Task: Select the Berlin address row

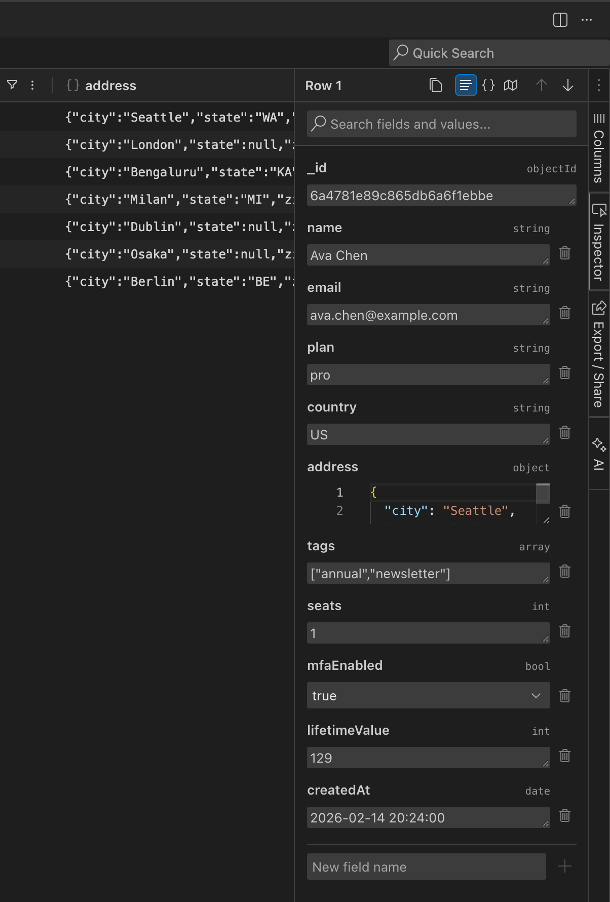Action: point(147,281)
